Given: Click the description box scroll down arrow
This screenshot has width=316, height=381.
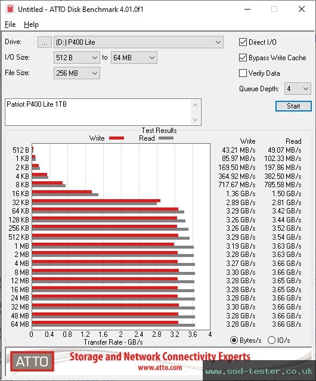Looking at the screenshot, I should click(196, 120).
